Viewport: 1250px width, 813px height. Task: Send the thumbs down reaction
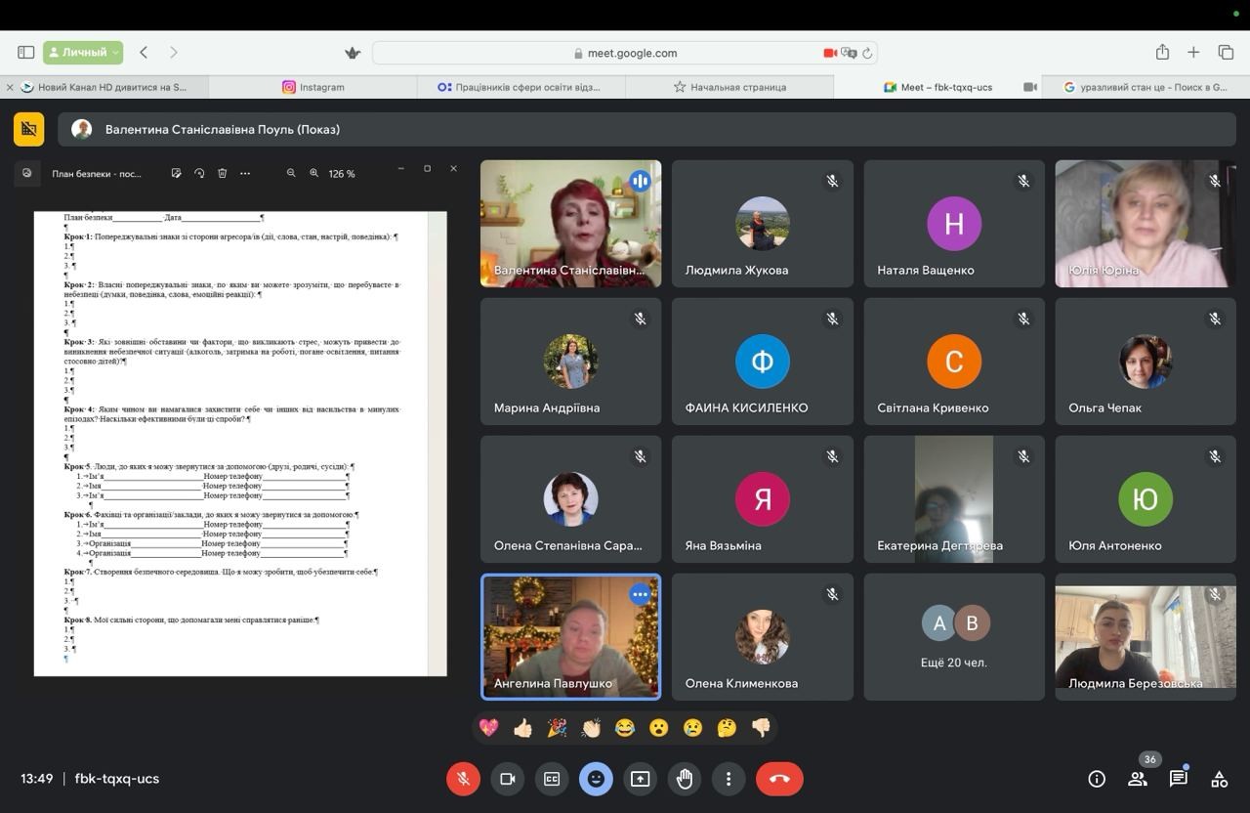tap(761, 727)
